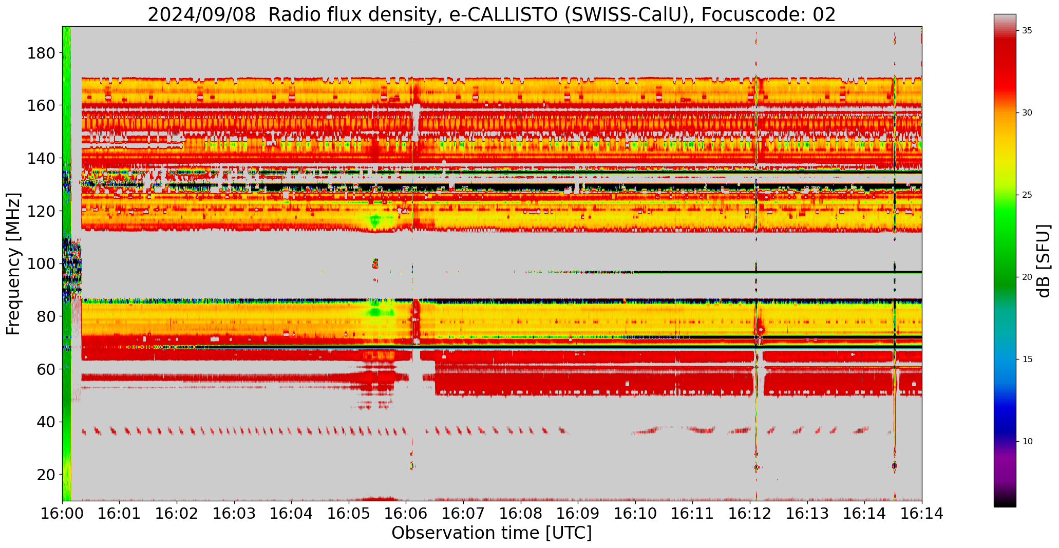Click the 16:11 time tick label
This screenshot has width=1059, height=548.
tap(693, 514)
